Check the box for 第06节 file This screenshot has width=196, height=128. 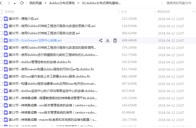click(x=1, y=62)
